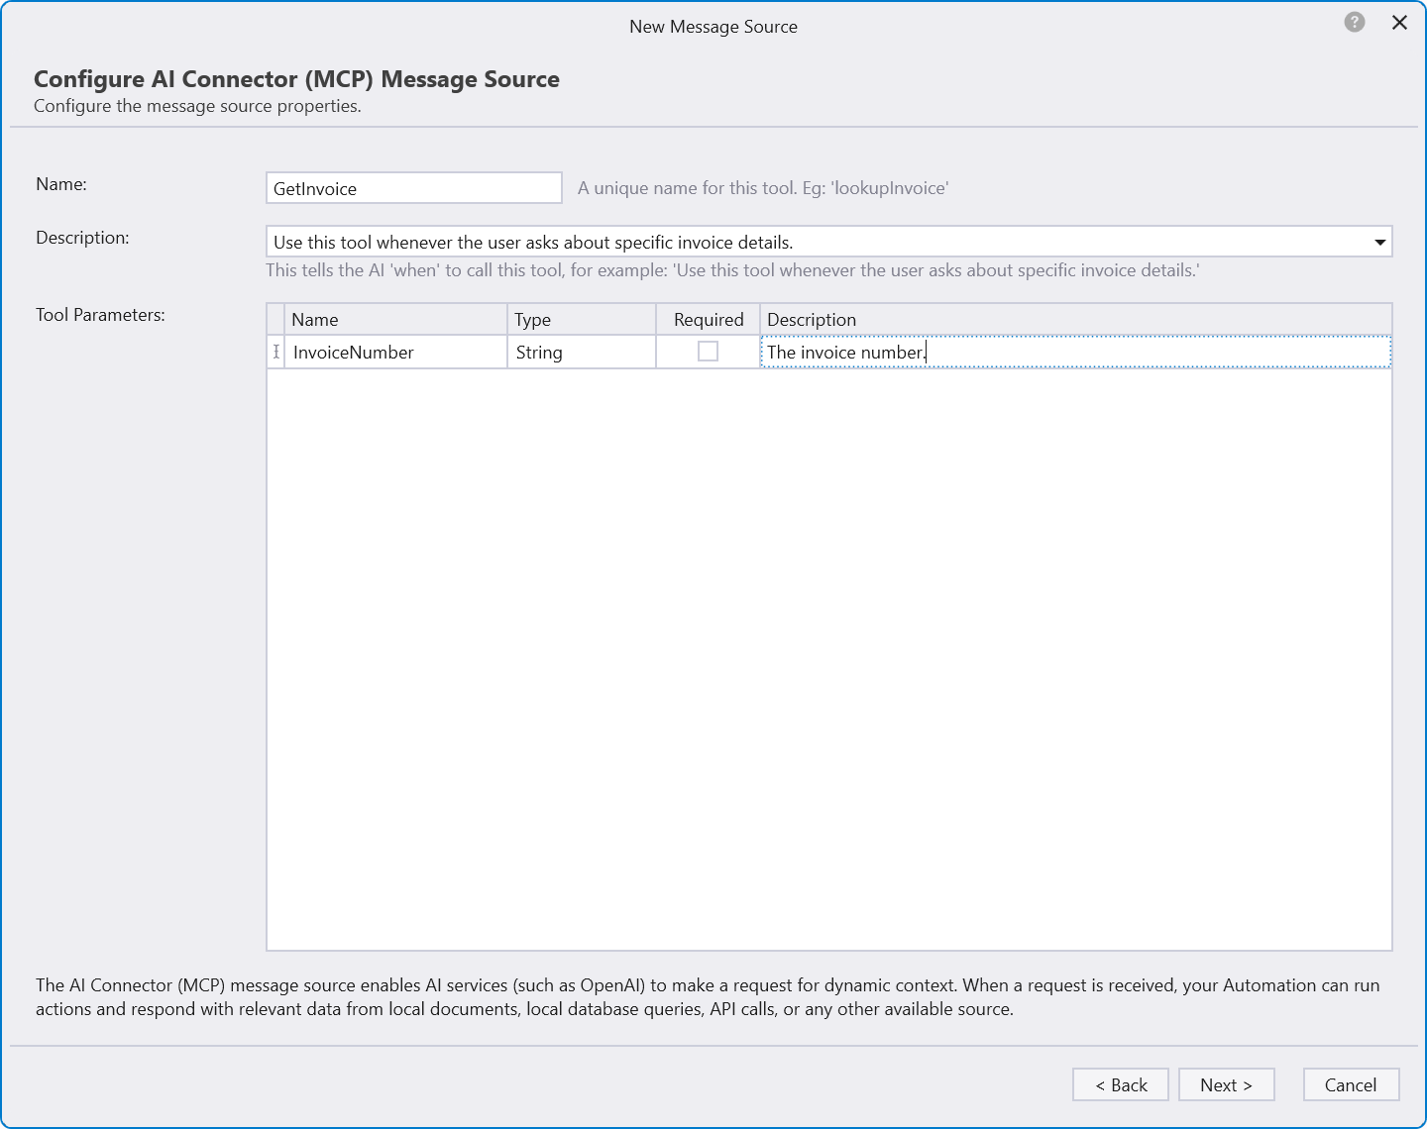
Task: Select the InvoiceNumber parameter name cell
Action: pyautogui.click(x=395, y=353)
